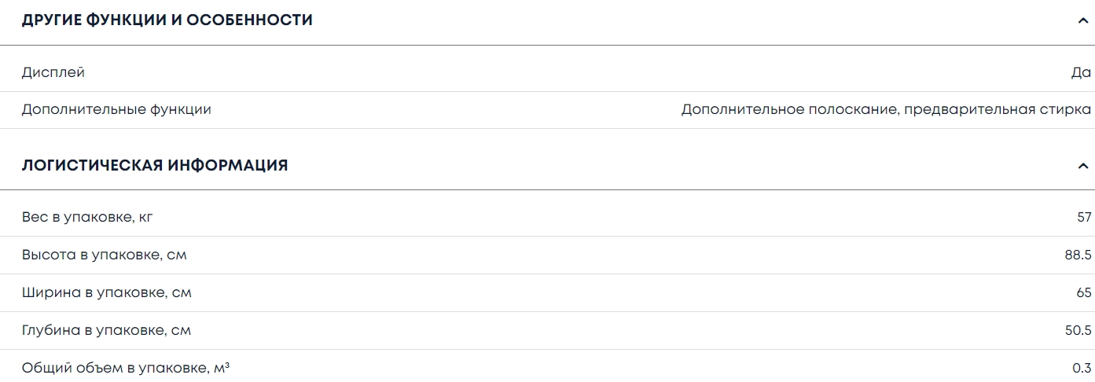The height and width of the screenshot is (382, 1095).
Task: Click the предварительная стирка value text
Action: 998,110
